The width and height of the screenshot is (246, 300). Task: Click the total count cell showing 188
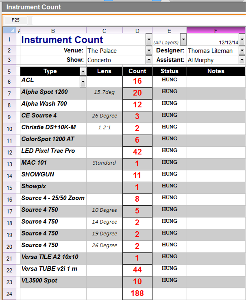pyautogui.click(x=137, y=293)
